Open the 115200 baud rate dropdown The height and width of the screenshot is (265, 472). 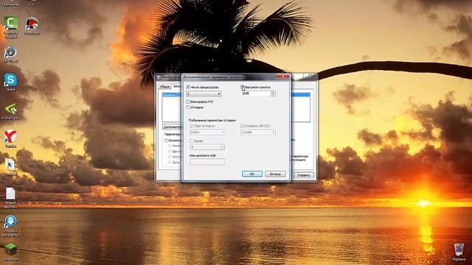point(258,132)
